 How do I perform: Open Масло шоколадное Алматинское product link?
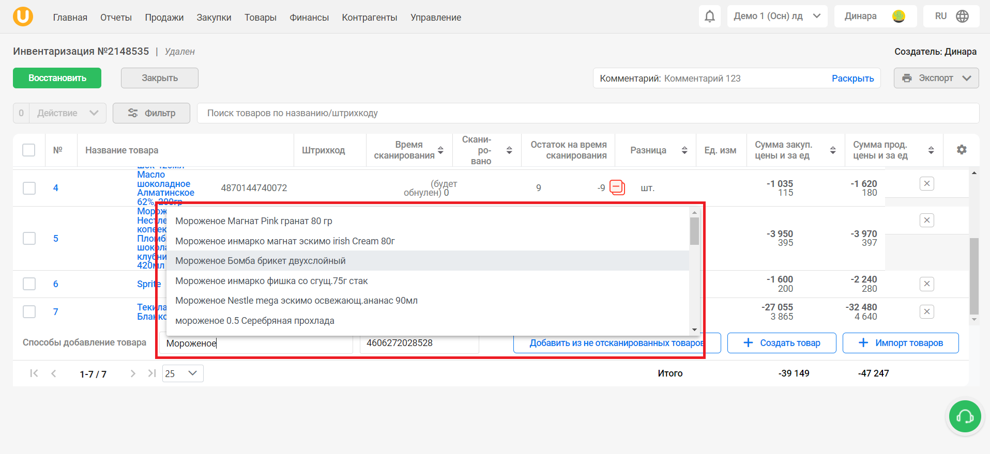coord(165,188)
